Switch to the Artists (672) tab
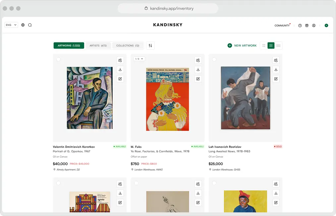336x216 pixels. 98,45
